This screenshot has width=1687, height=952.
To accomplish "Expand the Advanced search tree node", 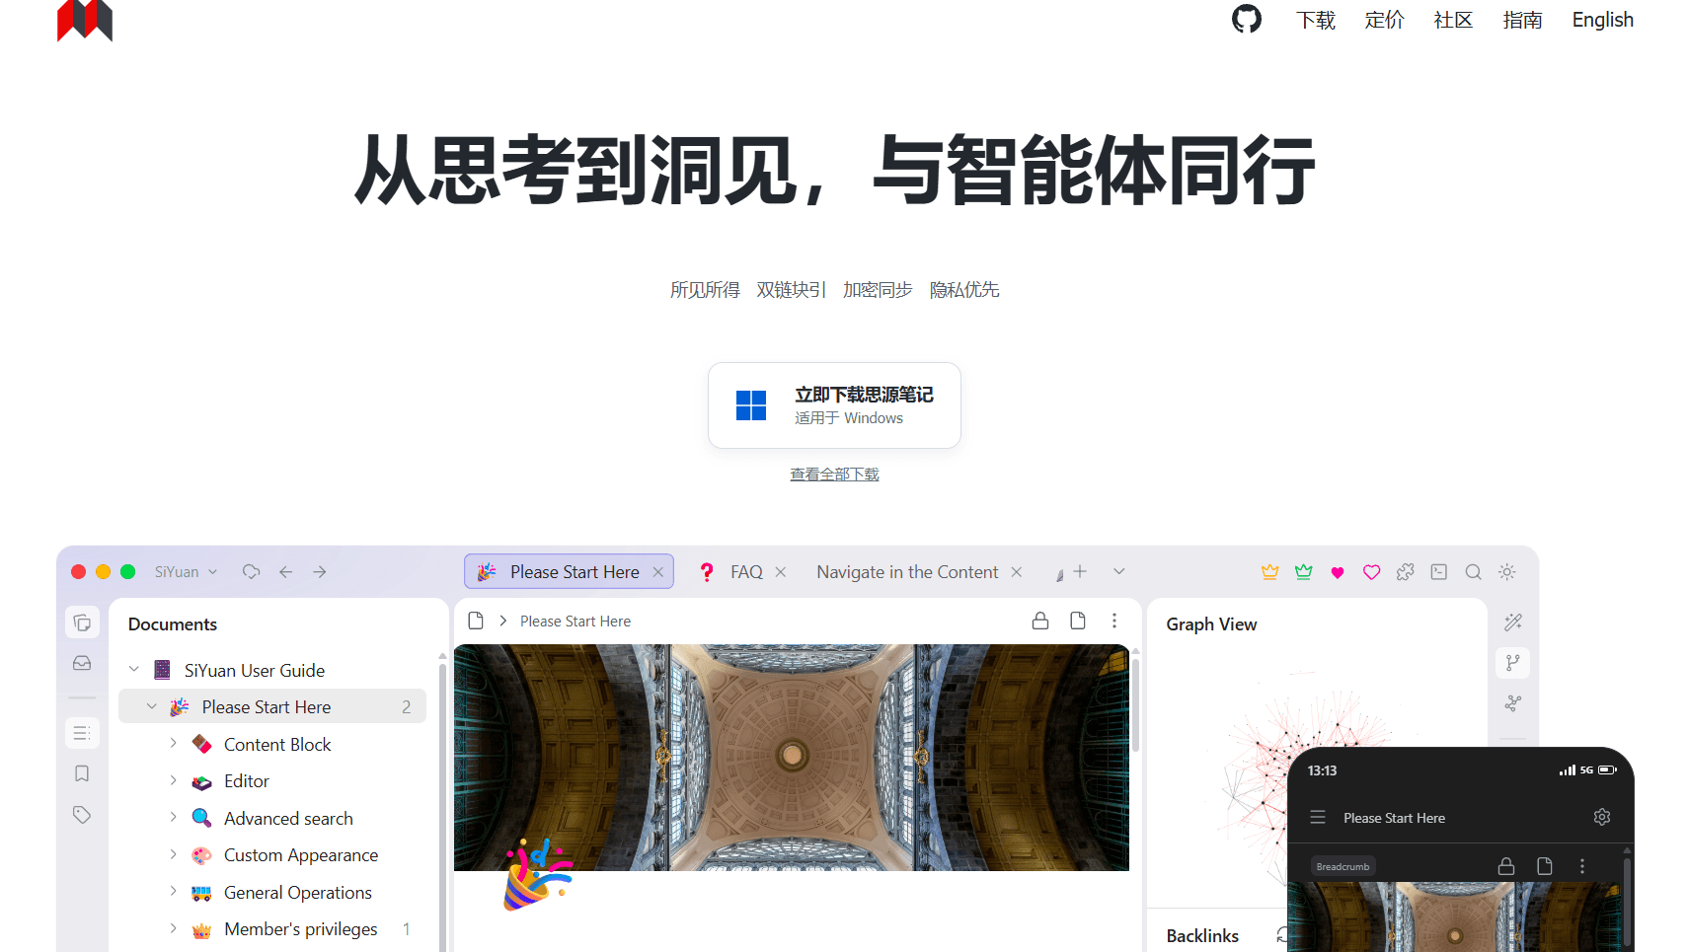I will point(173,817).
